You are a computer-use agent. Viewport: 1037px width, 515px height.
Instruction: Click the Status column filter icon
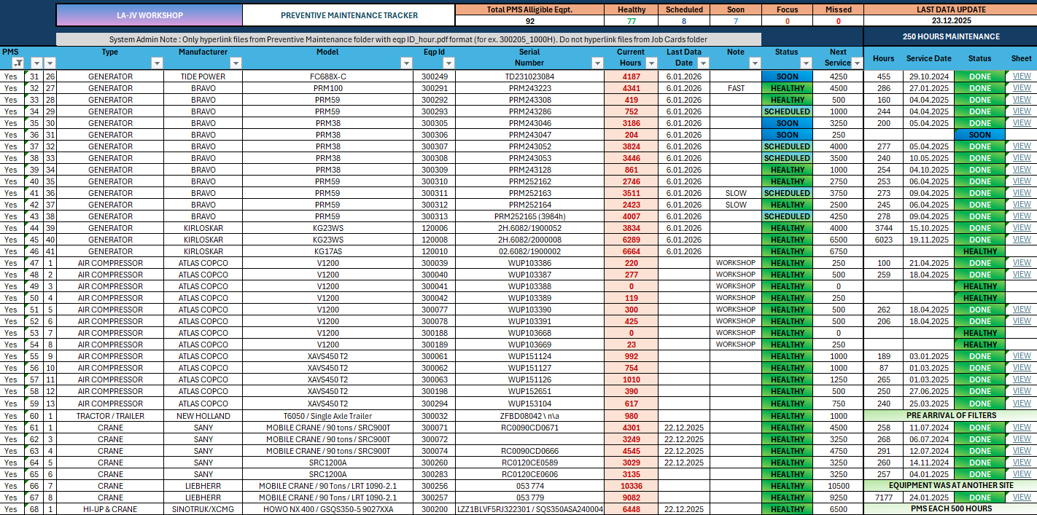806,63
